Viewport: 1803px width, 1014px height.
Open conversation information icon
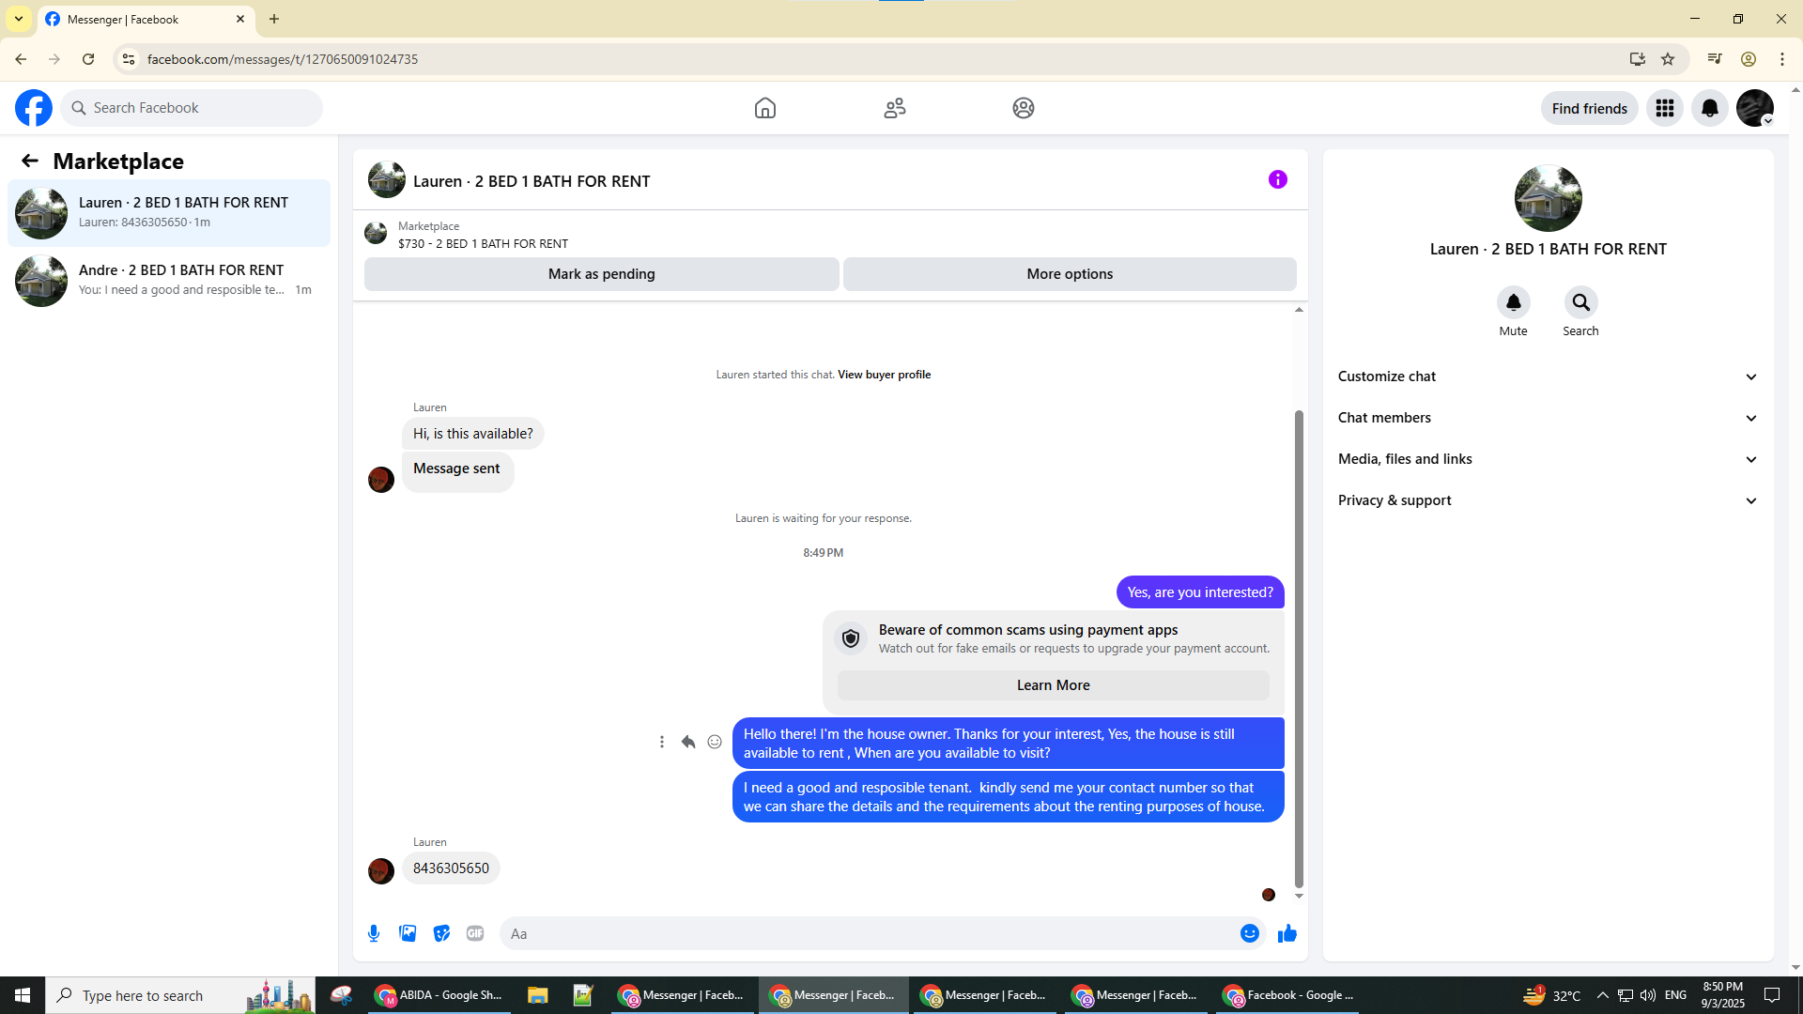click(1278, 179)
